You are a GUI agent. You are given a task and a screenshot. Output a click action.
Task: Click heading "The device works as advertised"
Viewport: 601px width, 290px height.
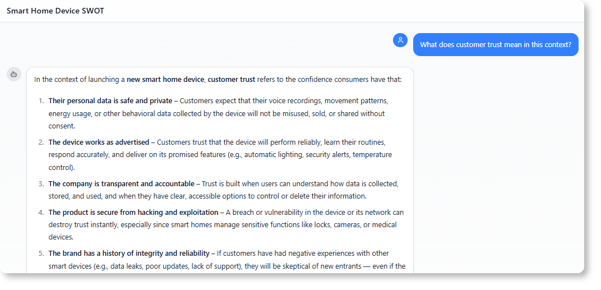coord(99,142)
